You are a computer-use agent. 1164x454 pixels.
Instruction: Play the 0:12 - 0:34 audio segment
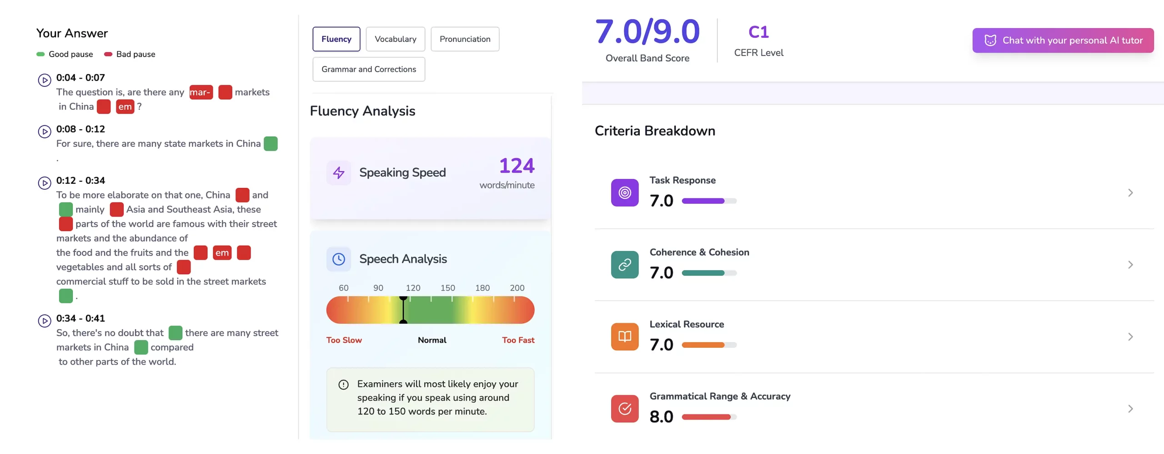[x=44, y=183]
